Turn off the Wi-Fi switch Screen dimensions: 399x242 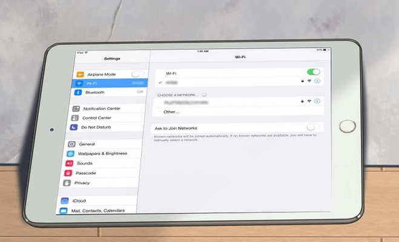pos(314,72)
